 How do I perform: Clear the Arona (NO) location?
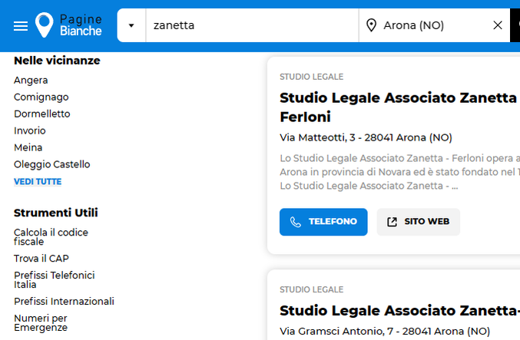click(x=498, y=25)
